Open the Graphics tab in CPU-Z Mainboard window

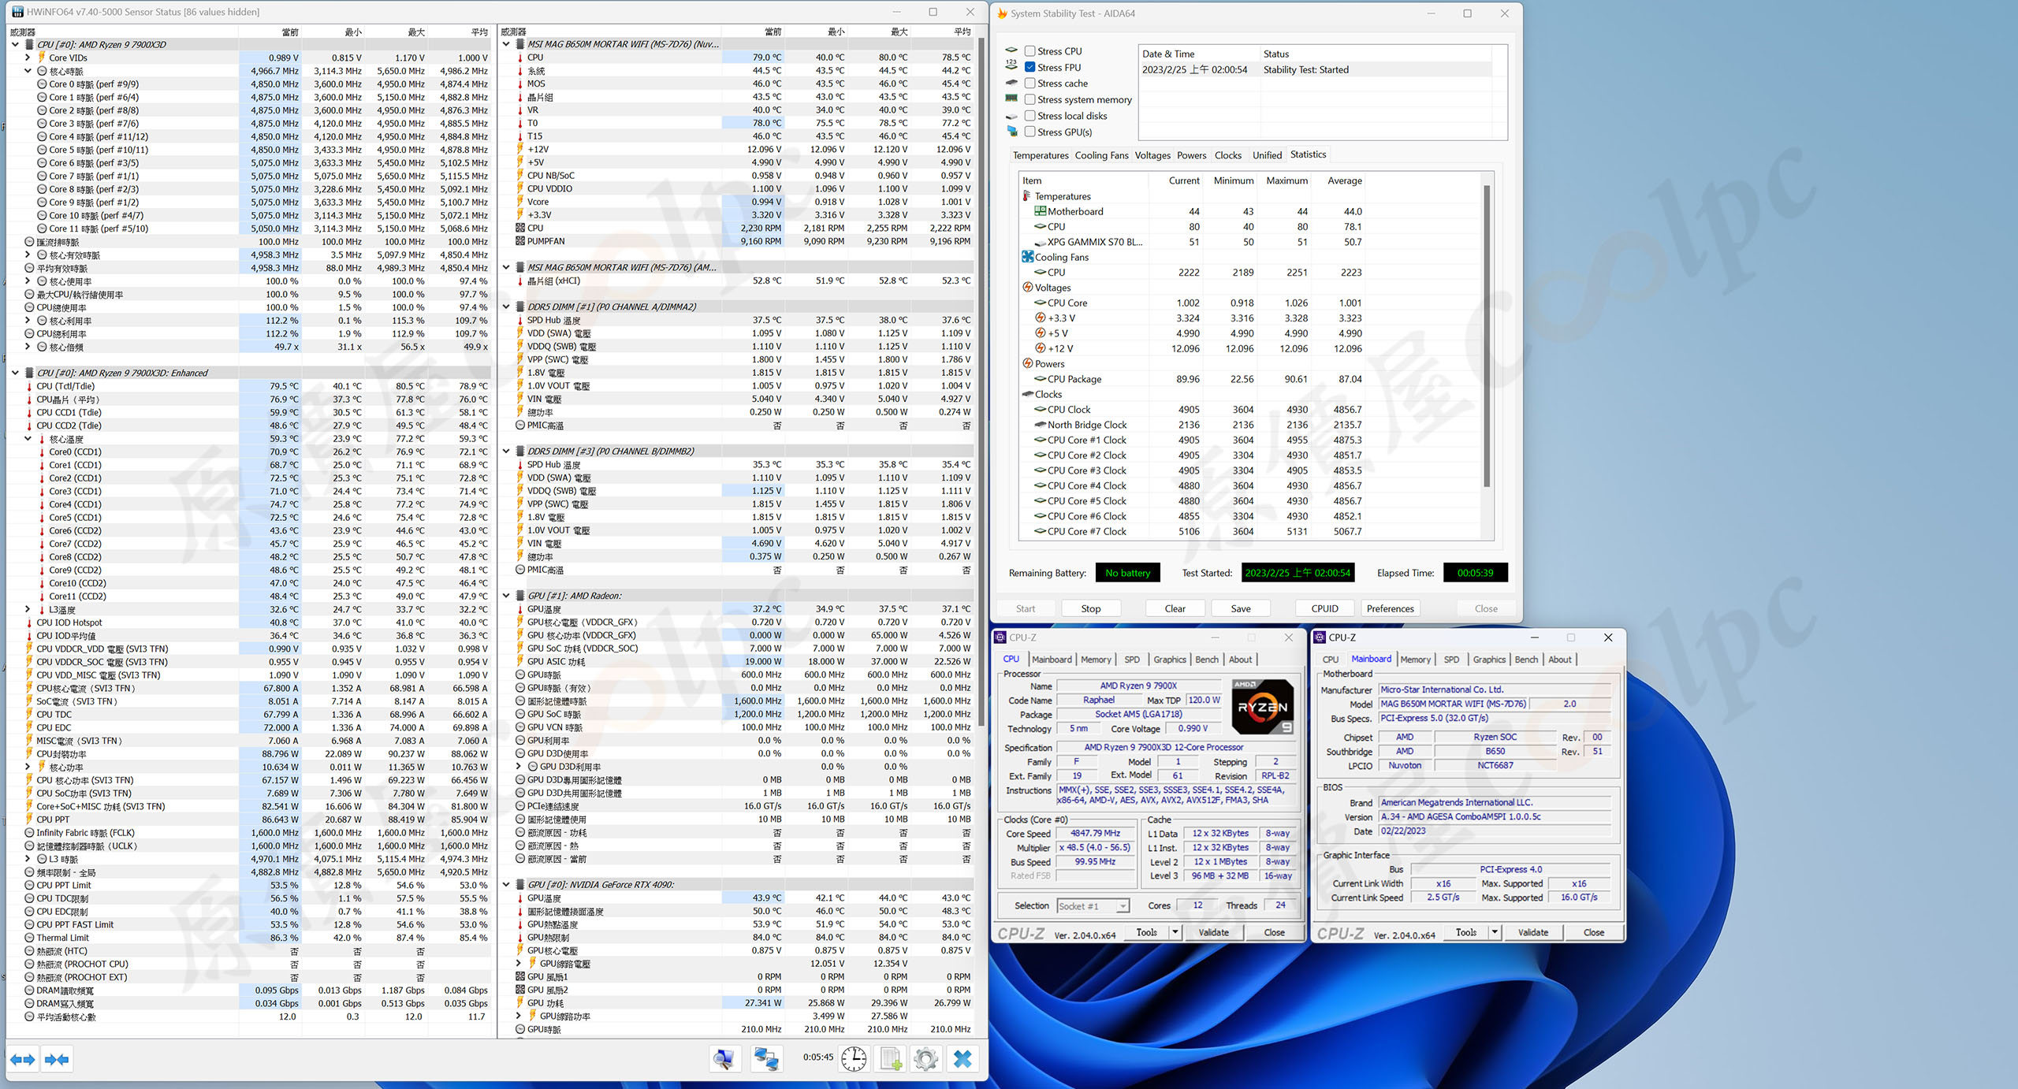pos(1489,660)
